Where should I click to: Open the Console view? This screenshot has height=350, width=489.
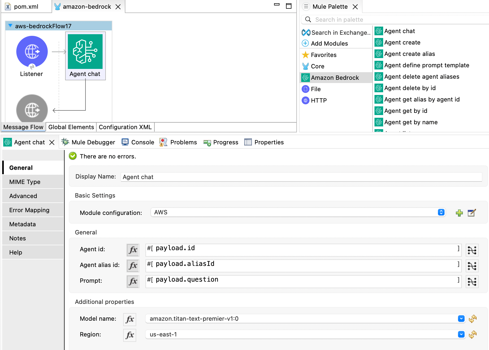(138, 142)
